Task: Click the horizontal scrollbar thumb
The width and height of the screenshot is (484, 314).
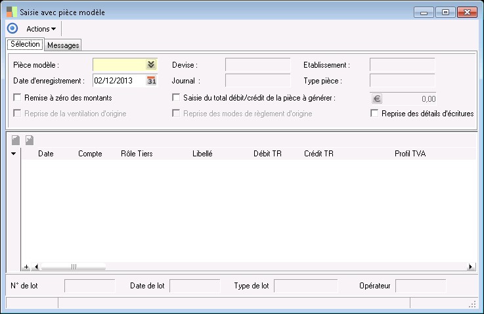Action: pos(74,267)
